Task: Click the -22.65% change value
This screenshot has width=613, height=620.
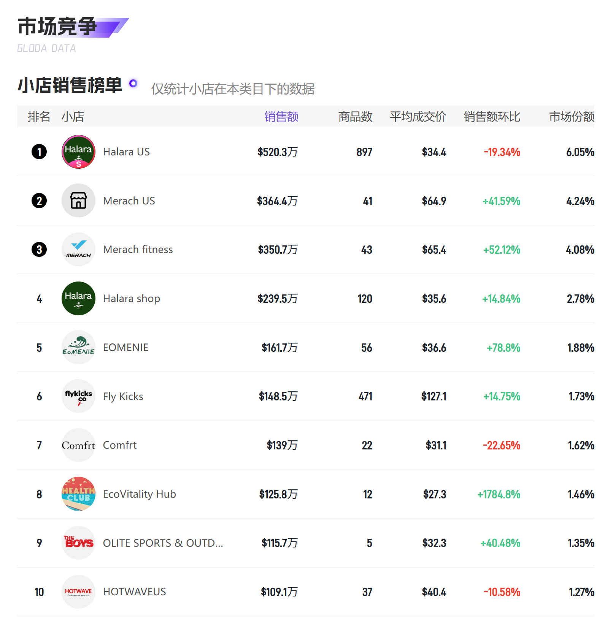Action: pyautogui.click(x=502, y=445)
